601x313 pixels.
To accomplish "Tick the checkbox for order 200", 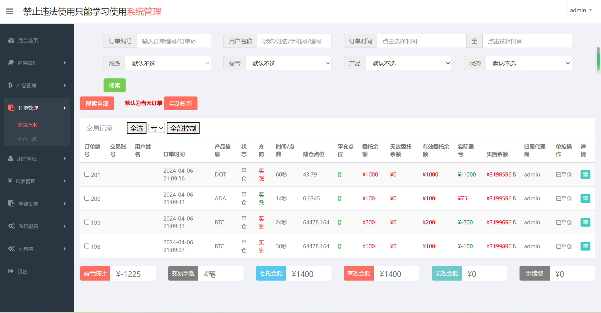I will pyautogui.click(x=87, y=198).
